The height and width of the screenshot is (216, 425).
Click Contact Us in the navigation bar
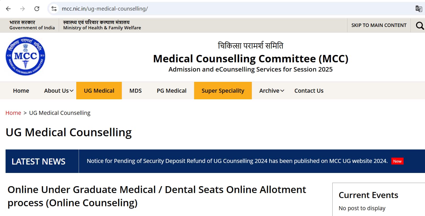(x=309, y=91)
